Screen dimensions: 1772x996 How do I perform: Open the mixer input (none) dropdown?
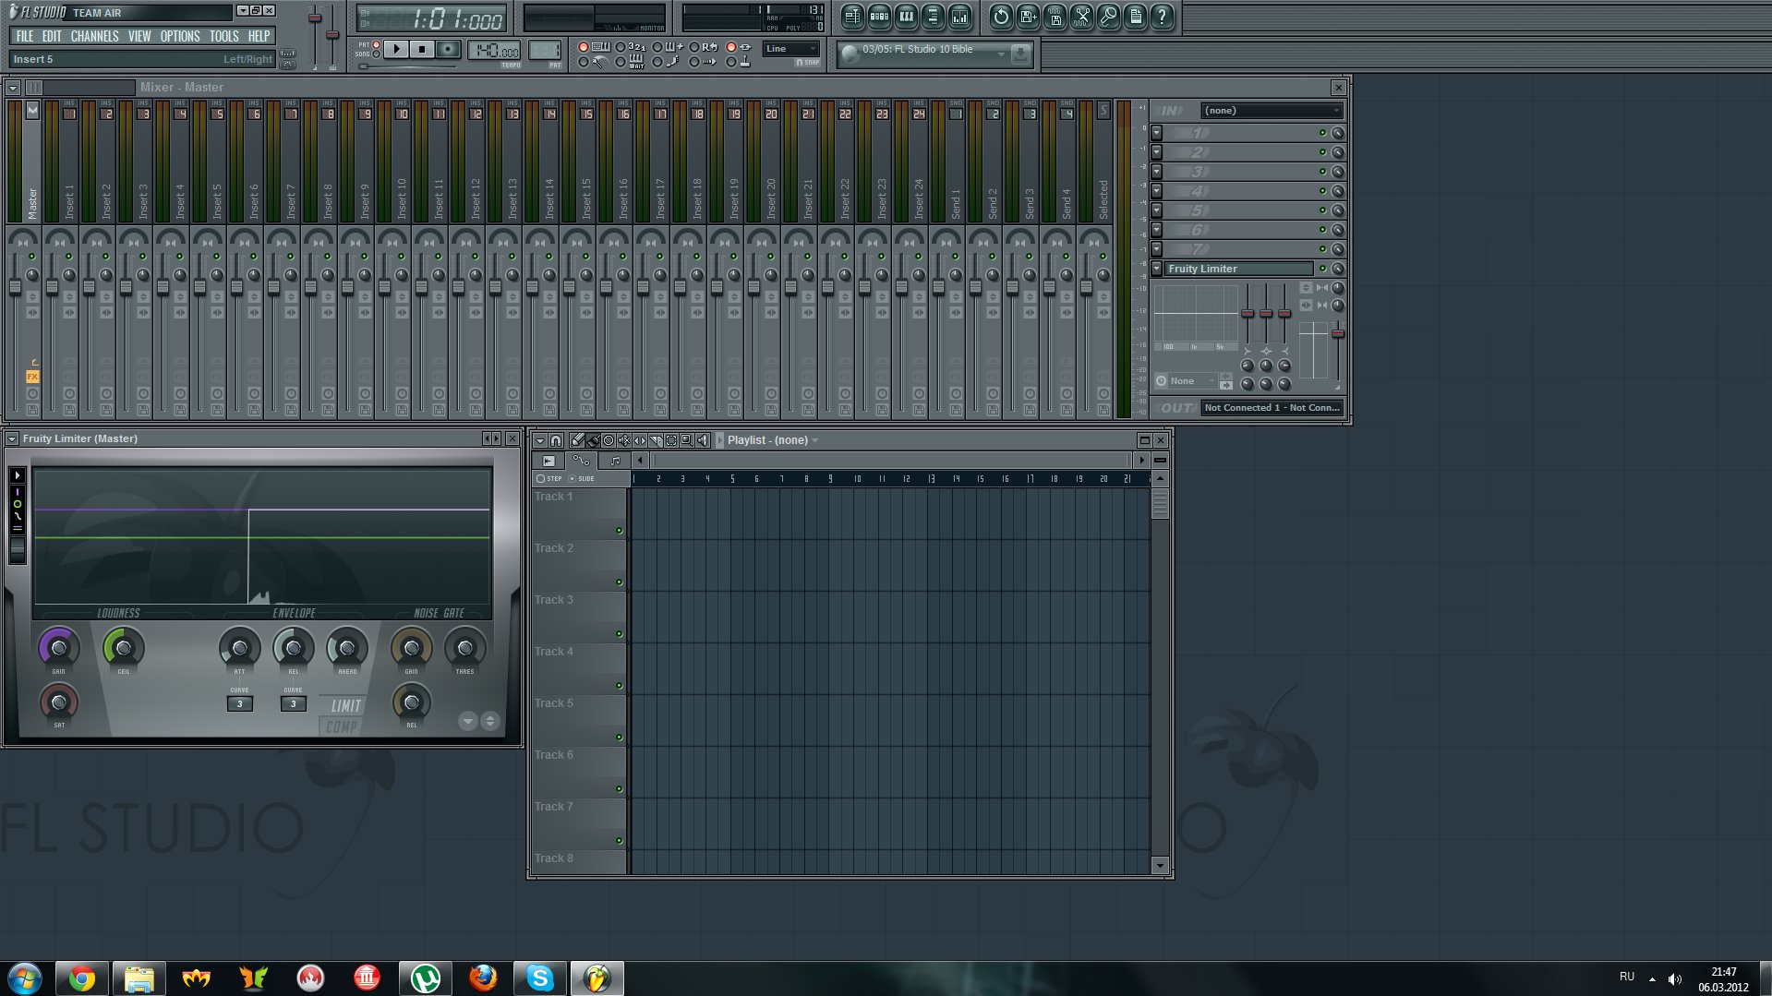tap(1272, 111)
